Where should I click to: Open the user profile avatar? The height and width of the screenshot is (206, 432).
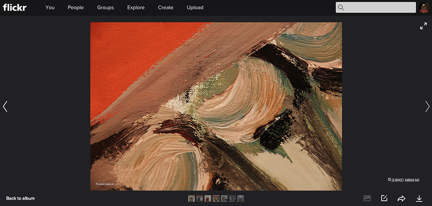click(x=424, y=7)
